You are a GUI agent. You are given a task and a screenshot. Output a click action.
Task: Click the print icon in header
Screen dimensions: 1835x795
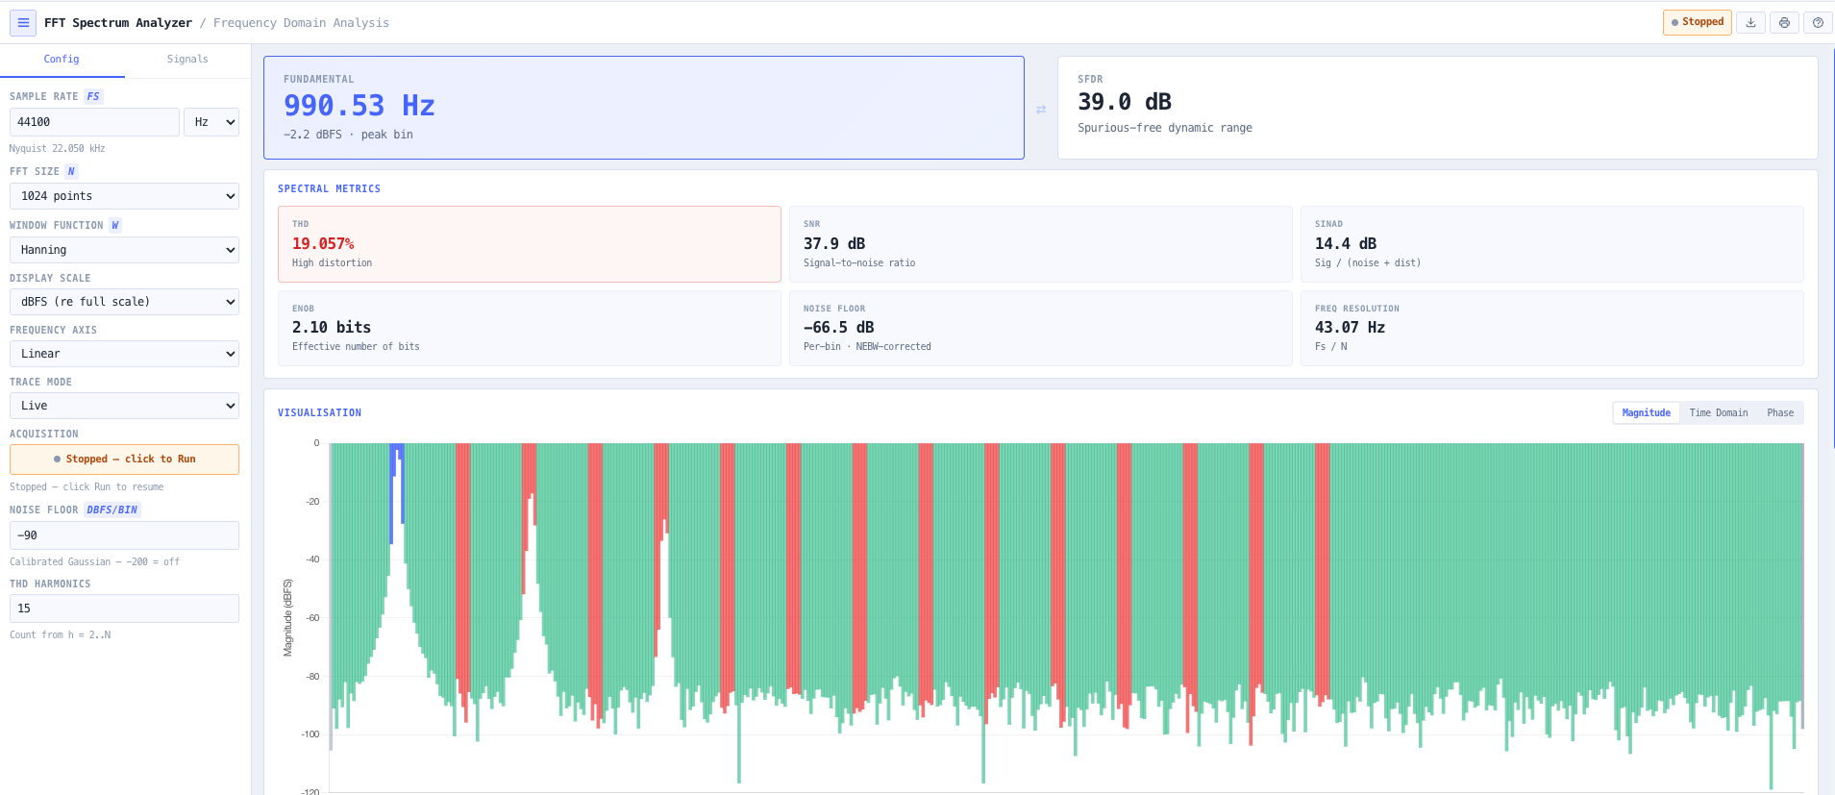1784,22
